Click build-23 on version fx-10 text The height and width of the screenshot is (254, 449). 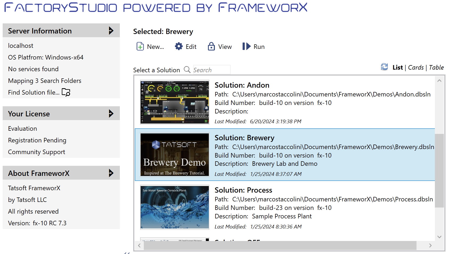click(295, 208)
